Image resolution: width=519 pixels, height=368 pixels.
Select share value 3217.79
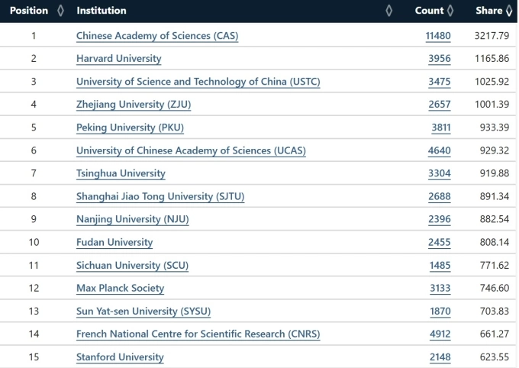tap(492, 36)
